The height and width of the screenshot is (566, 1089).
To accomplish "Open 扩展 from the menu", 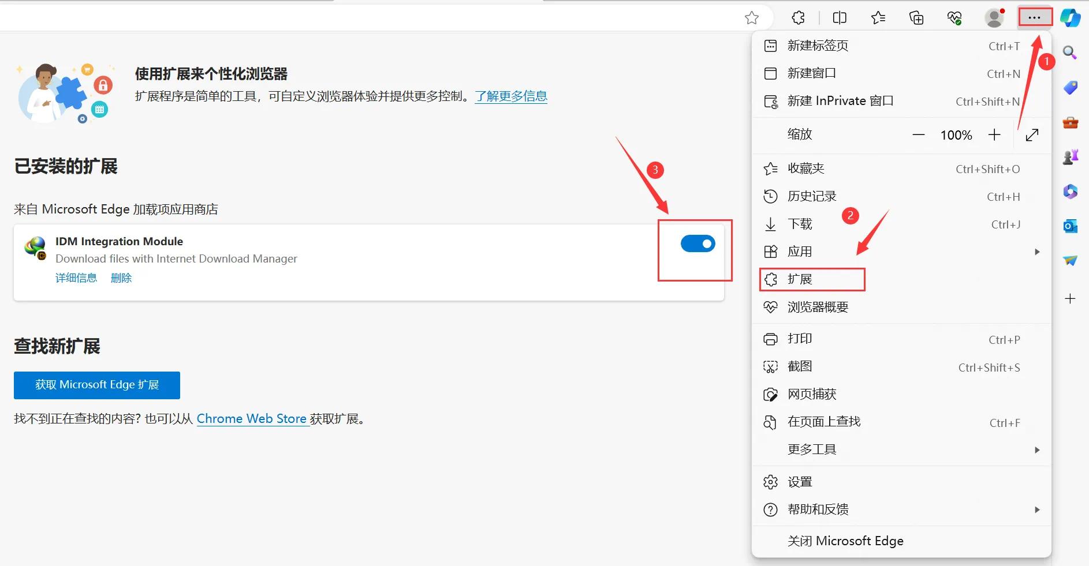I will click(x=901, y=279).
